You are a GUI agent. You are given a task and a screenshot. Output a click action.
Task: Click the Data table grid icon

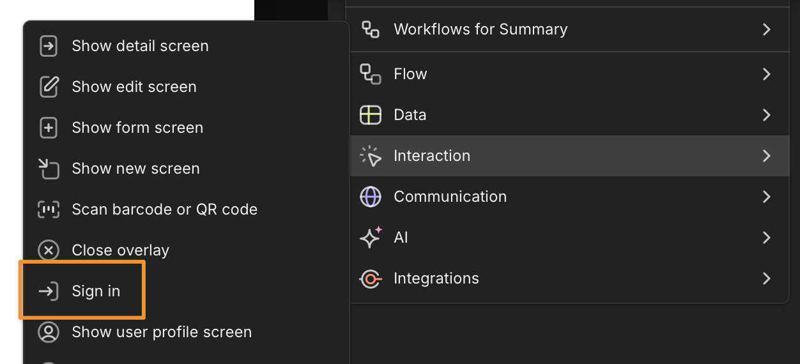pyautogui.click(x=371, y=115)
